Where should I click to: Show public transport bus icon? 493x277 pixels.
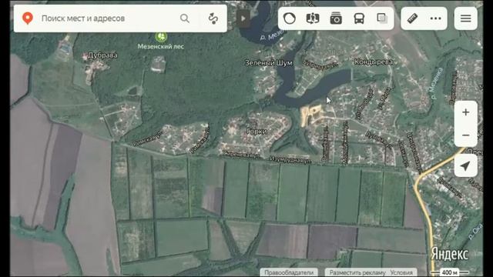coord(359,18)
